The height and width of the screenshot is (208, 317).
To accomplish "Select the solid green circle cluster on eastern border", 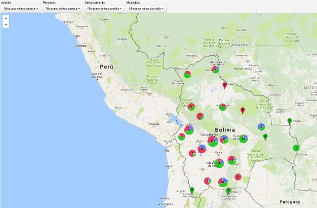I will pyautogui.click(x=296, y=148).
